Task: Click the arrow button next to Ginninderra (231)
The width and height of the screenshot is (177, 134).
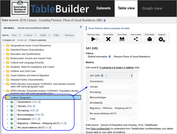Action: coord(39,102)
